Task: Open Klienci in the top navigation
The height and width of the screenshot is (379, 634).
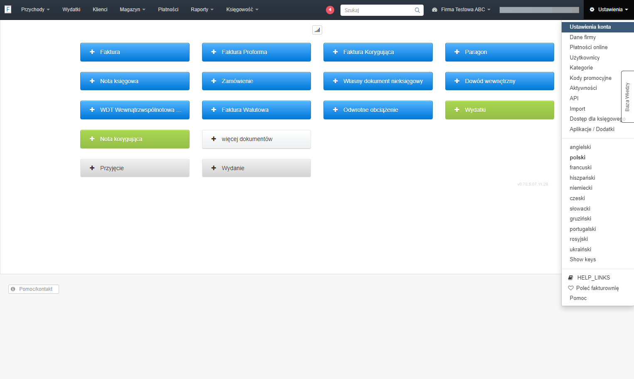Action: pyautogui.click(x=100, y=10)
